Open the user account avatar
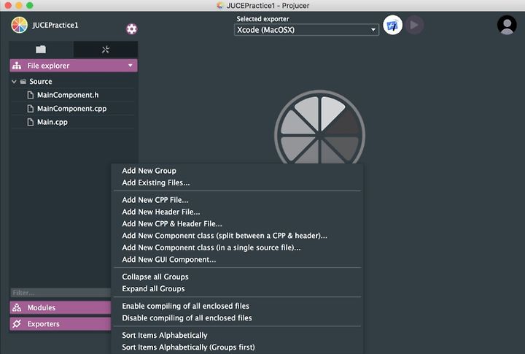Image resolution: width=525 pixels, height=354 pixels. (x=507, y=25)
